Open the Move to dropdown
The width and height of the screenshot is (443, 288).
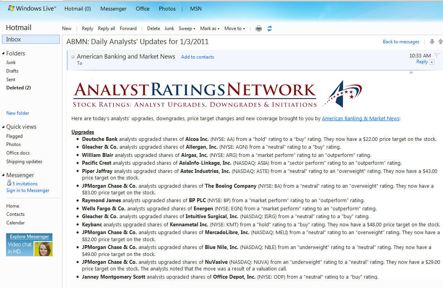click(x=235, y=28)
